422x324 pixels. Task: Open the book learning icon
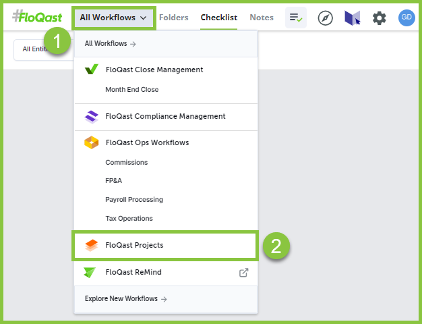353,18
